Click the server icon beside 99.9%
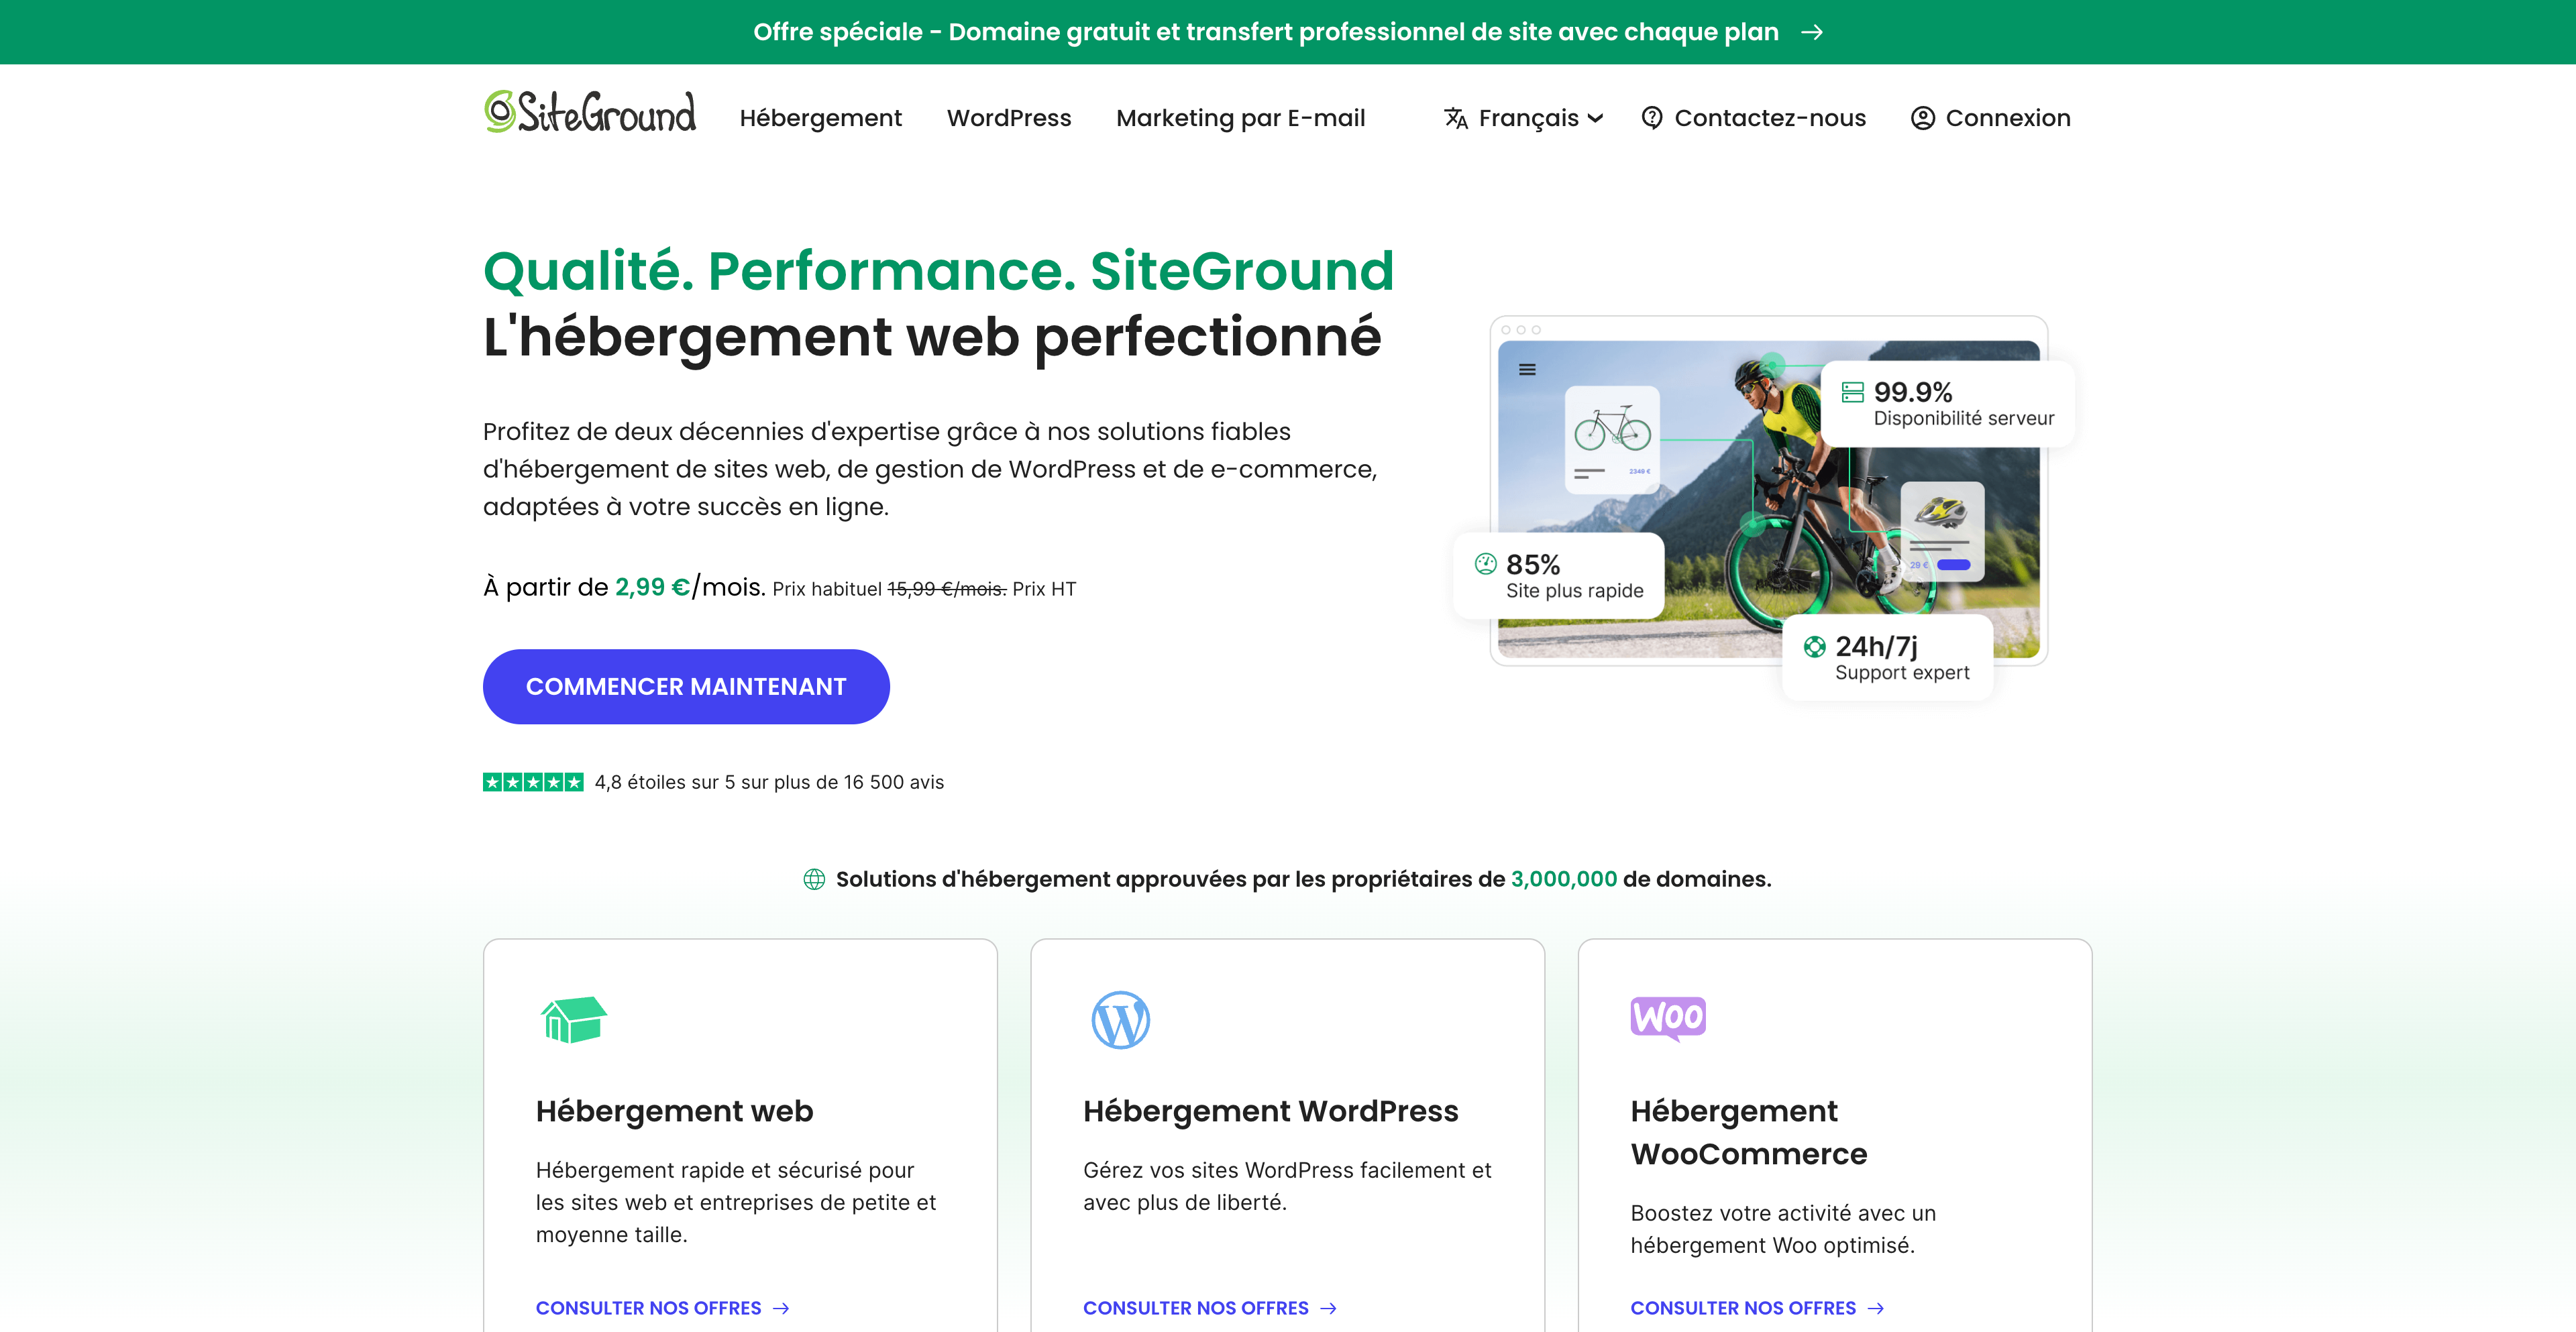This screenshot has height=1332, width=2576. pos(1852,392)
